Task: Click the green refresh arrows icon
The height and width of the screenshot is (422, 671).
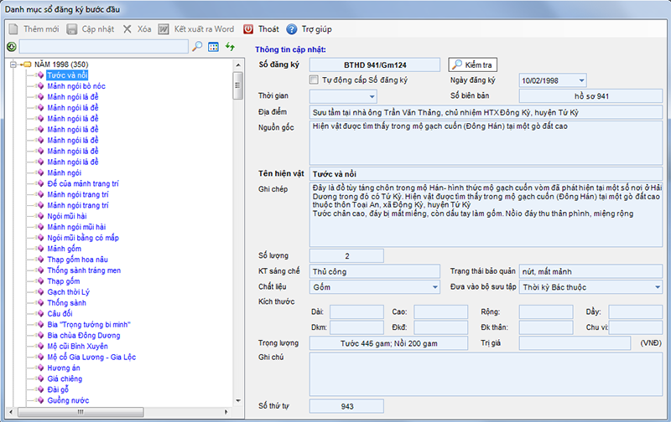Action: [230, 47]
